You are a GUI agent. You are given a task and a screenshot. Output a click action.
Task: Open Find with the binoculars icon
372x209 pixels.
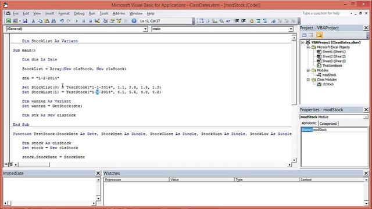pyautogui.click(x=53, y=21)
